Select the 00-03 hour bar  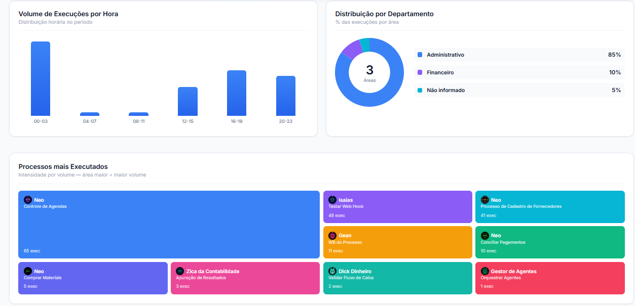point(41,78)
